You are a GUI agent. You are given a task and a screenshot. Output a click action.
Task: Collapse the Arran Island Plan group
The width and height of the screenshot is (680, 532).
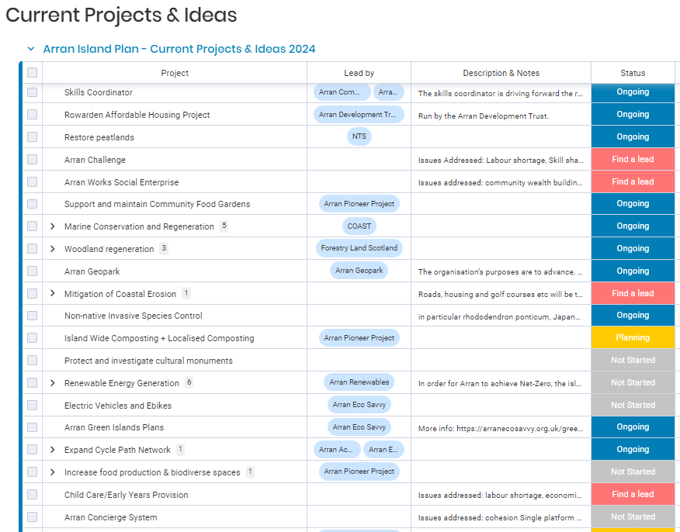(x=31, y=49)
